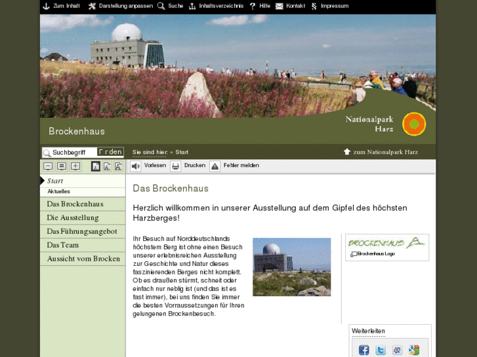Viewport: 477px width, 357px height.
Task: Click the Brockenhaus building photo thumbnail
Action: 292,267
